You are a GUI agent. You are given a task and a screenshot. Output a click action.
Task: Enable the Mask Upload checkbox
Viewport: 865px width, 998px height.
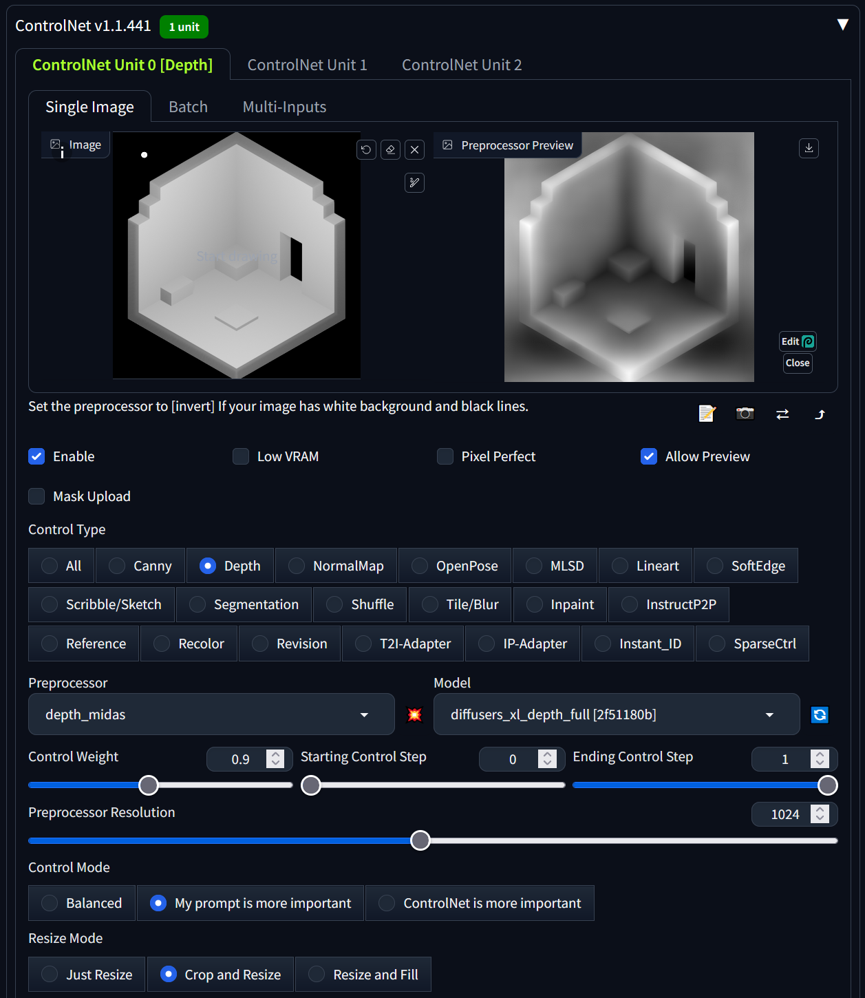(x=36, y=496)
